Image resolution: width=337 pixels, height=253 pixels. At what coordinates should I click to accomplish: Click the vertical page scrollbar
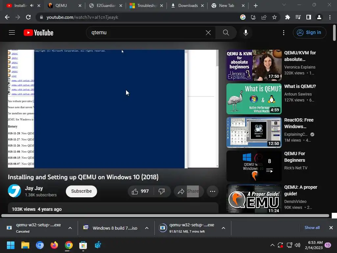pyautogui.click(x=334, y=33)
